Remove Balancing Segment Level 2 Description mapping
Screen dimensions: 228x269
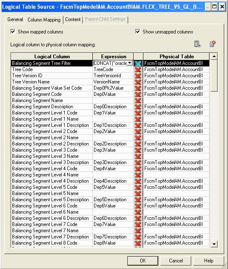[x=138, y=144]
